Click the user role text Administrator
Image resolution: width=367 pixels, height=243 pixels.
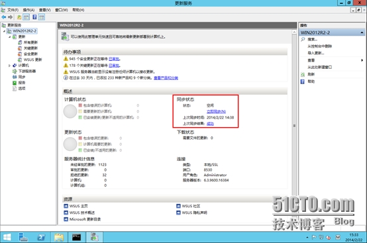coord(215,175)
